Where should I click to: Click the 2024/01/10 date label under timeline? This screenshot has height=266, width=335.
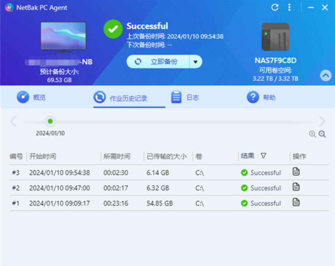[x=50, y=133]
